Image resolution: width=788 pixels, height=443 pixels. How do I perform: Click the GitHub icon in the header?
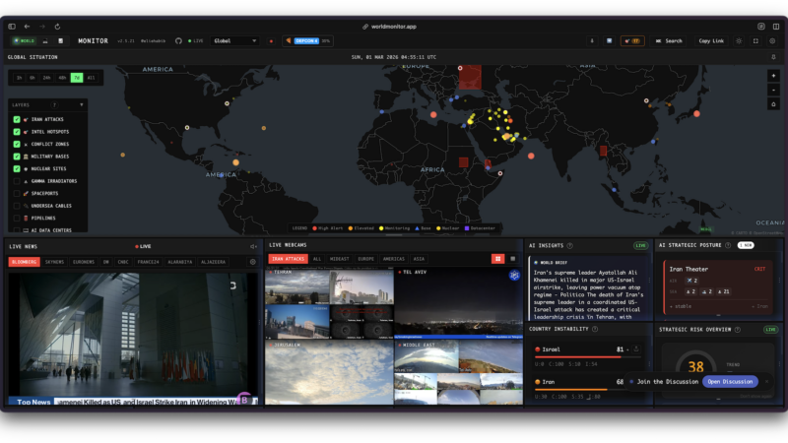tap(177, 40)
